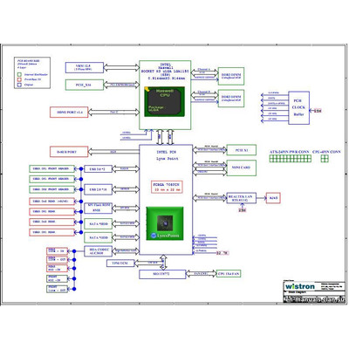Click the en-manuals.clan.su watermark link
This screenshot has width=349, height=349.
[314, 299]
